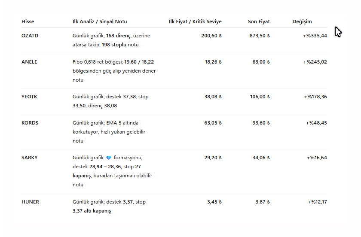Select the ANELE ticker cell
361x237 pixels.
[29, 62]
